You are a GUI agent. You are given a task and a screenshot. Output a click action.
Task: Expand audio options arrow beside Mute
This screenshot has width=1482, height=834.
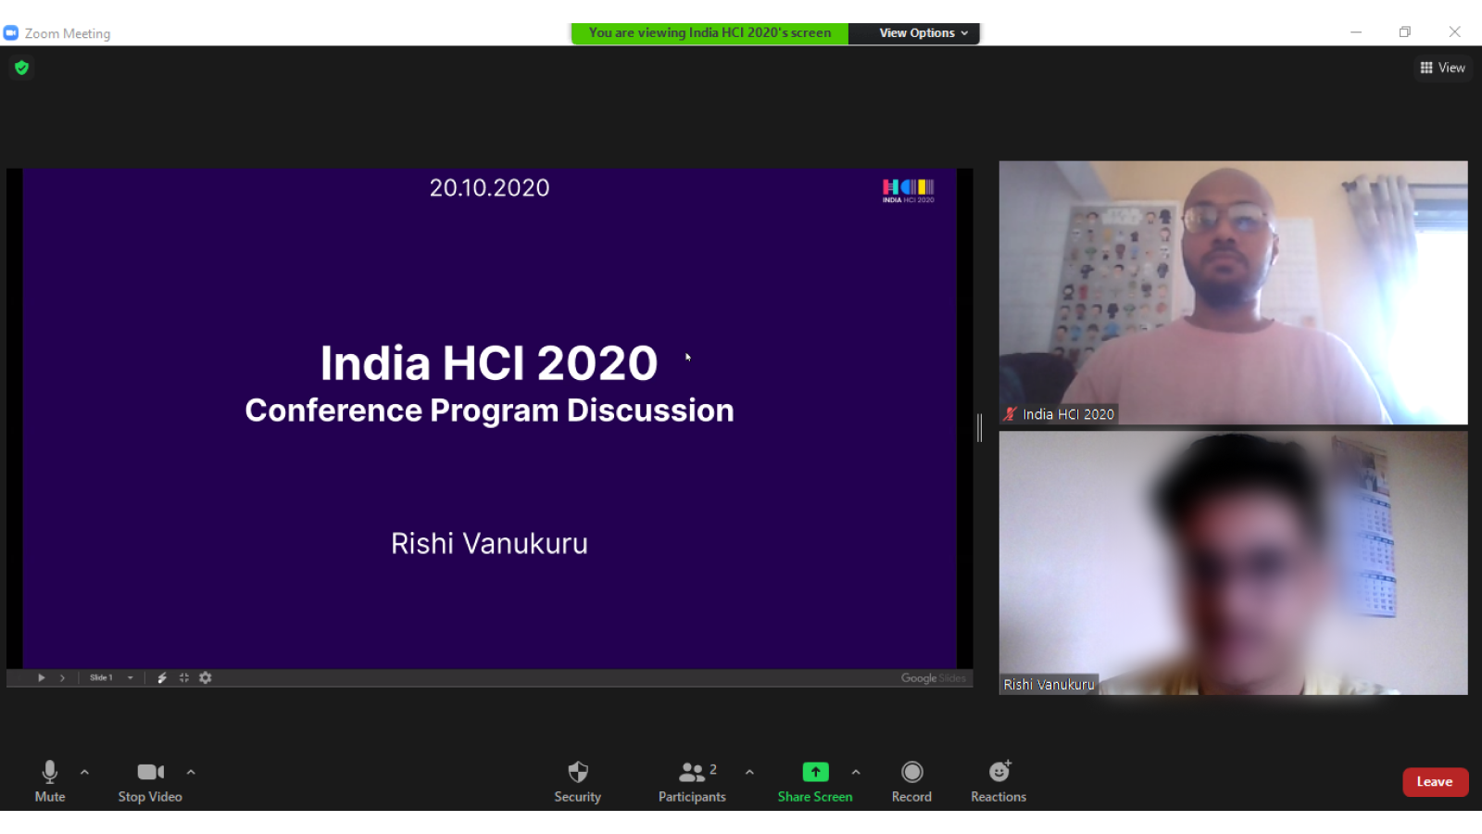point(84,772)
